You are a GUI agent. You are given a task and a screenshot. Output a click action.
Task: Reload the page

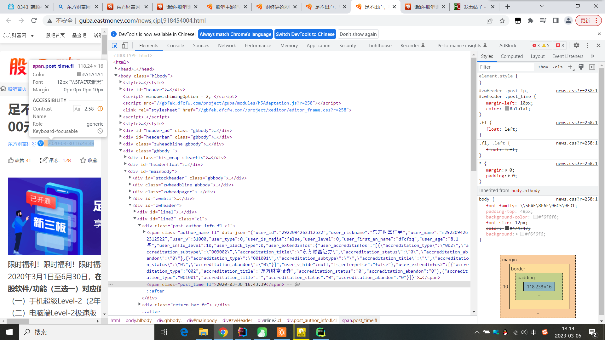(x=34, y=20)
